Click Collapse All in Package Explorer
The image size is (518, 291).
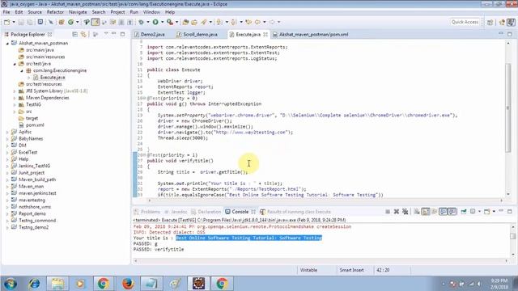point(75,34)
